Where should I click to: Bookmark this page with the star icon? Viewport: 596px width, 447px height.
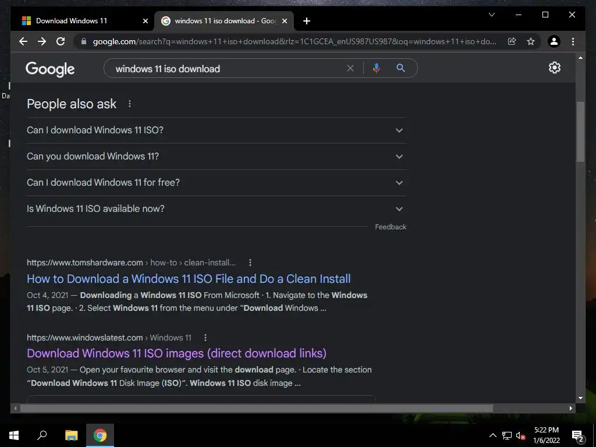[531, 41]
